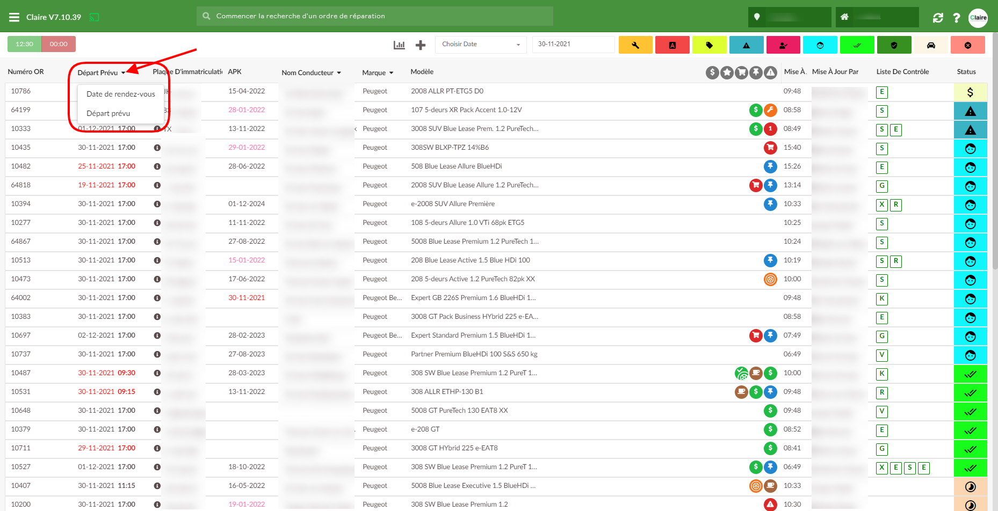
Task: Click the red 00:00 time button
Action: (59, 44)
